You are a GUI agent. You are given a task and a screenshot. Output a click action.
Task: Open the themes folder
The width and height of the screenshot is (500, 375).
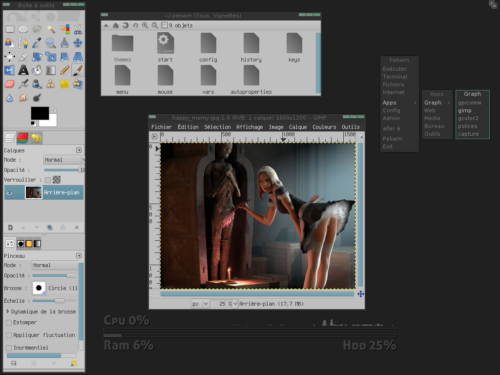[x=123, y=48]
